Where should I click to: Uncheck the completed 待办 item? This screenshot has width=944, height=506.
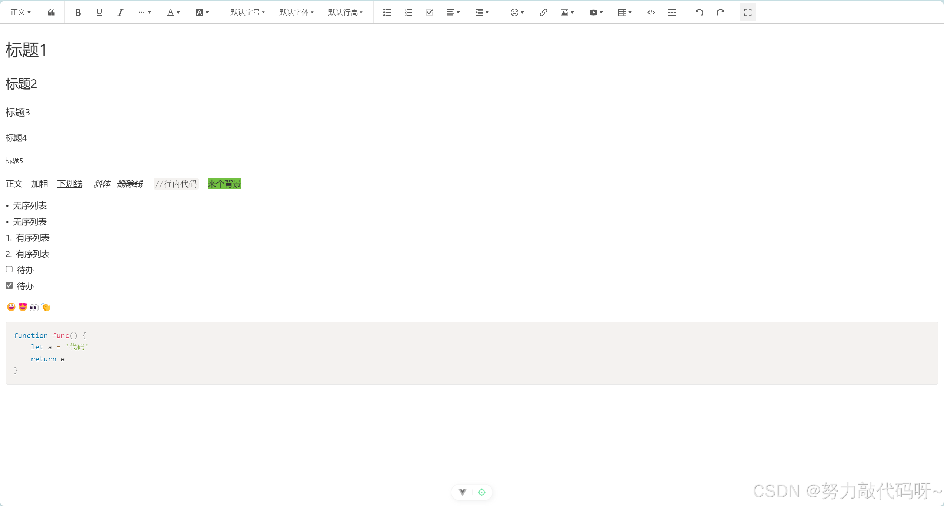9,285
